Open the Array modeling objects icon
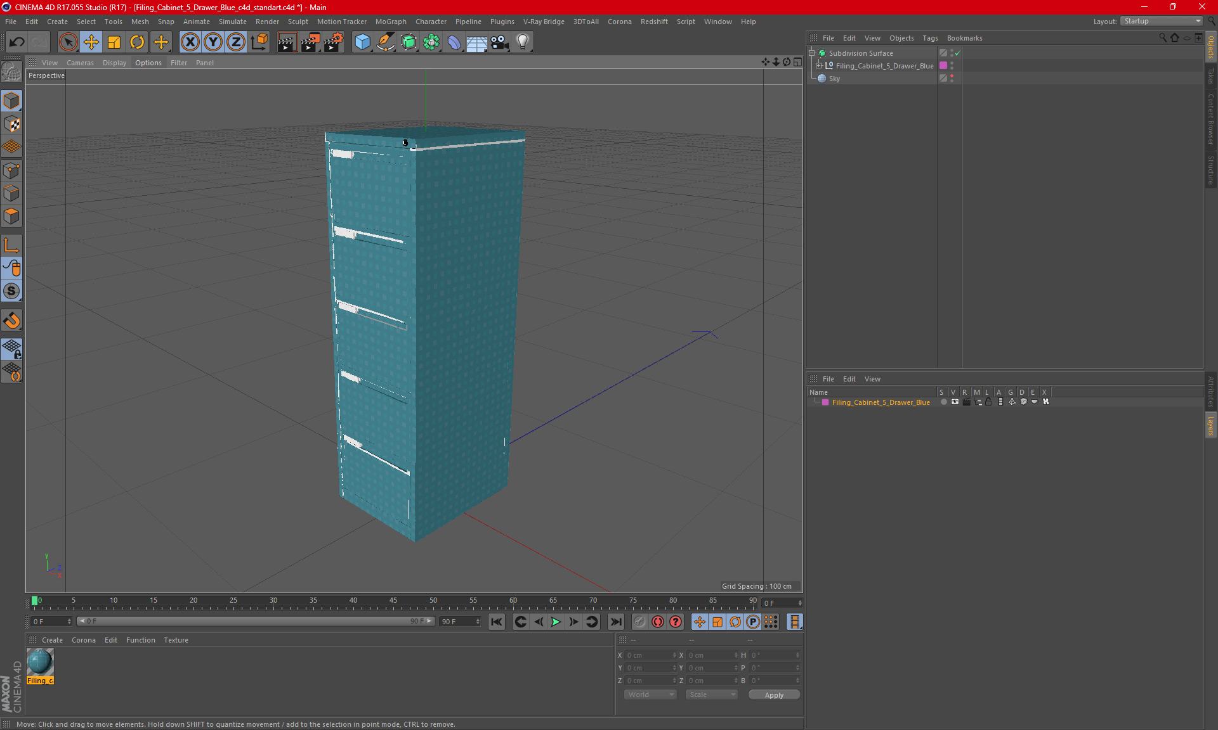 tap(431, 42)
